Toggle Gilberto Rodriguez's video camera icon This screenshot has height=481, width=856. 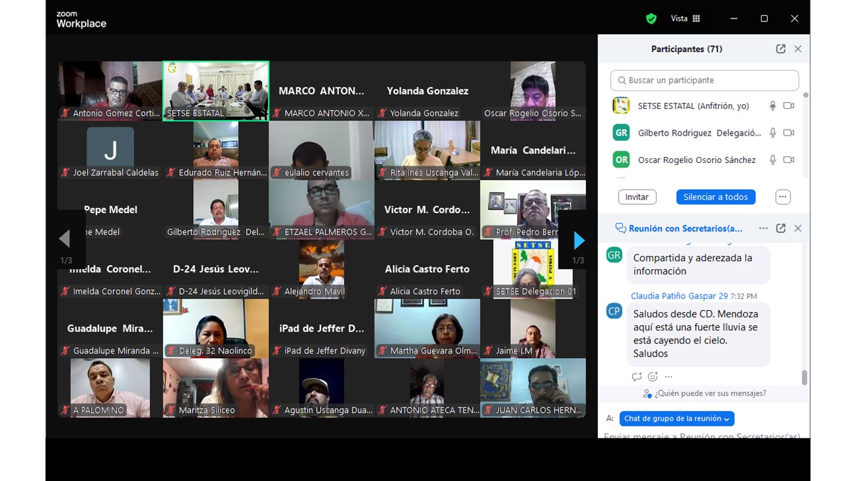click(789, 133)
